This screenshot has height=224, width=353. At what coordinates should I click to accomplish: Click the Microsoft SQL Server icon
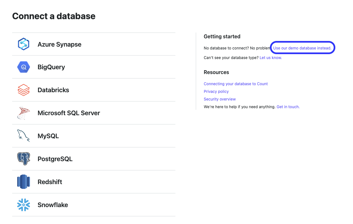(x=23, y=113)
